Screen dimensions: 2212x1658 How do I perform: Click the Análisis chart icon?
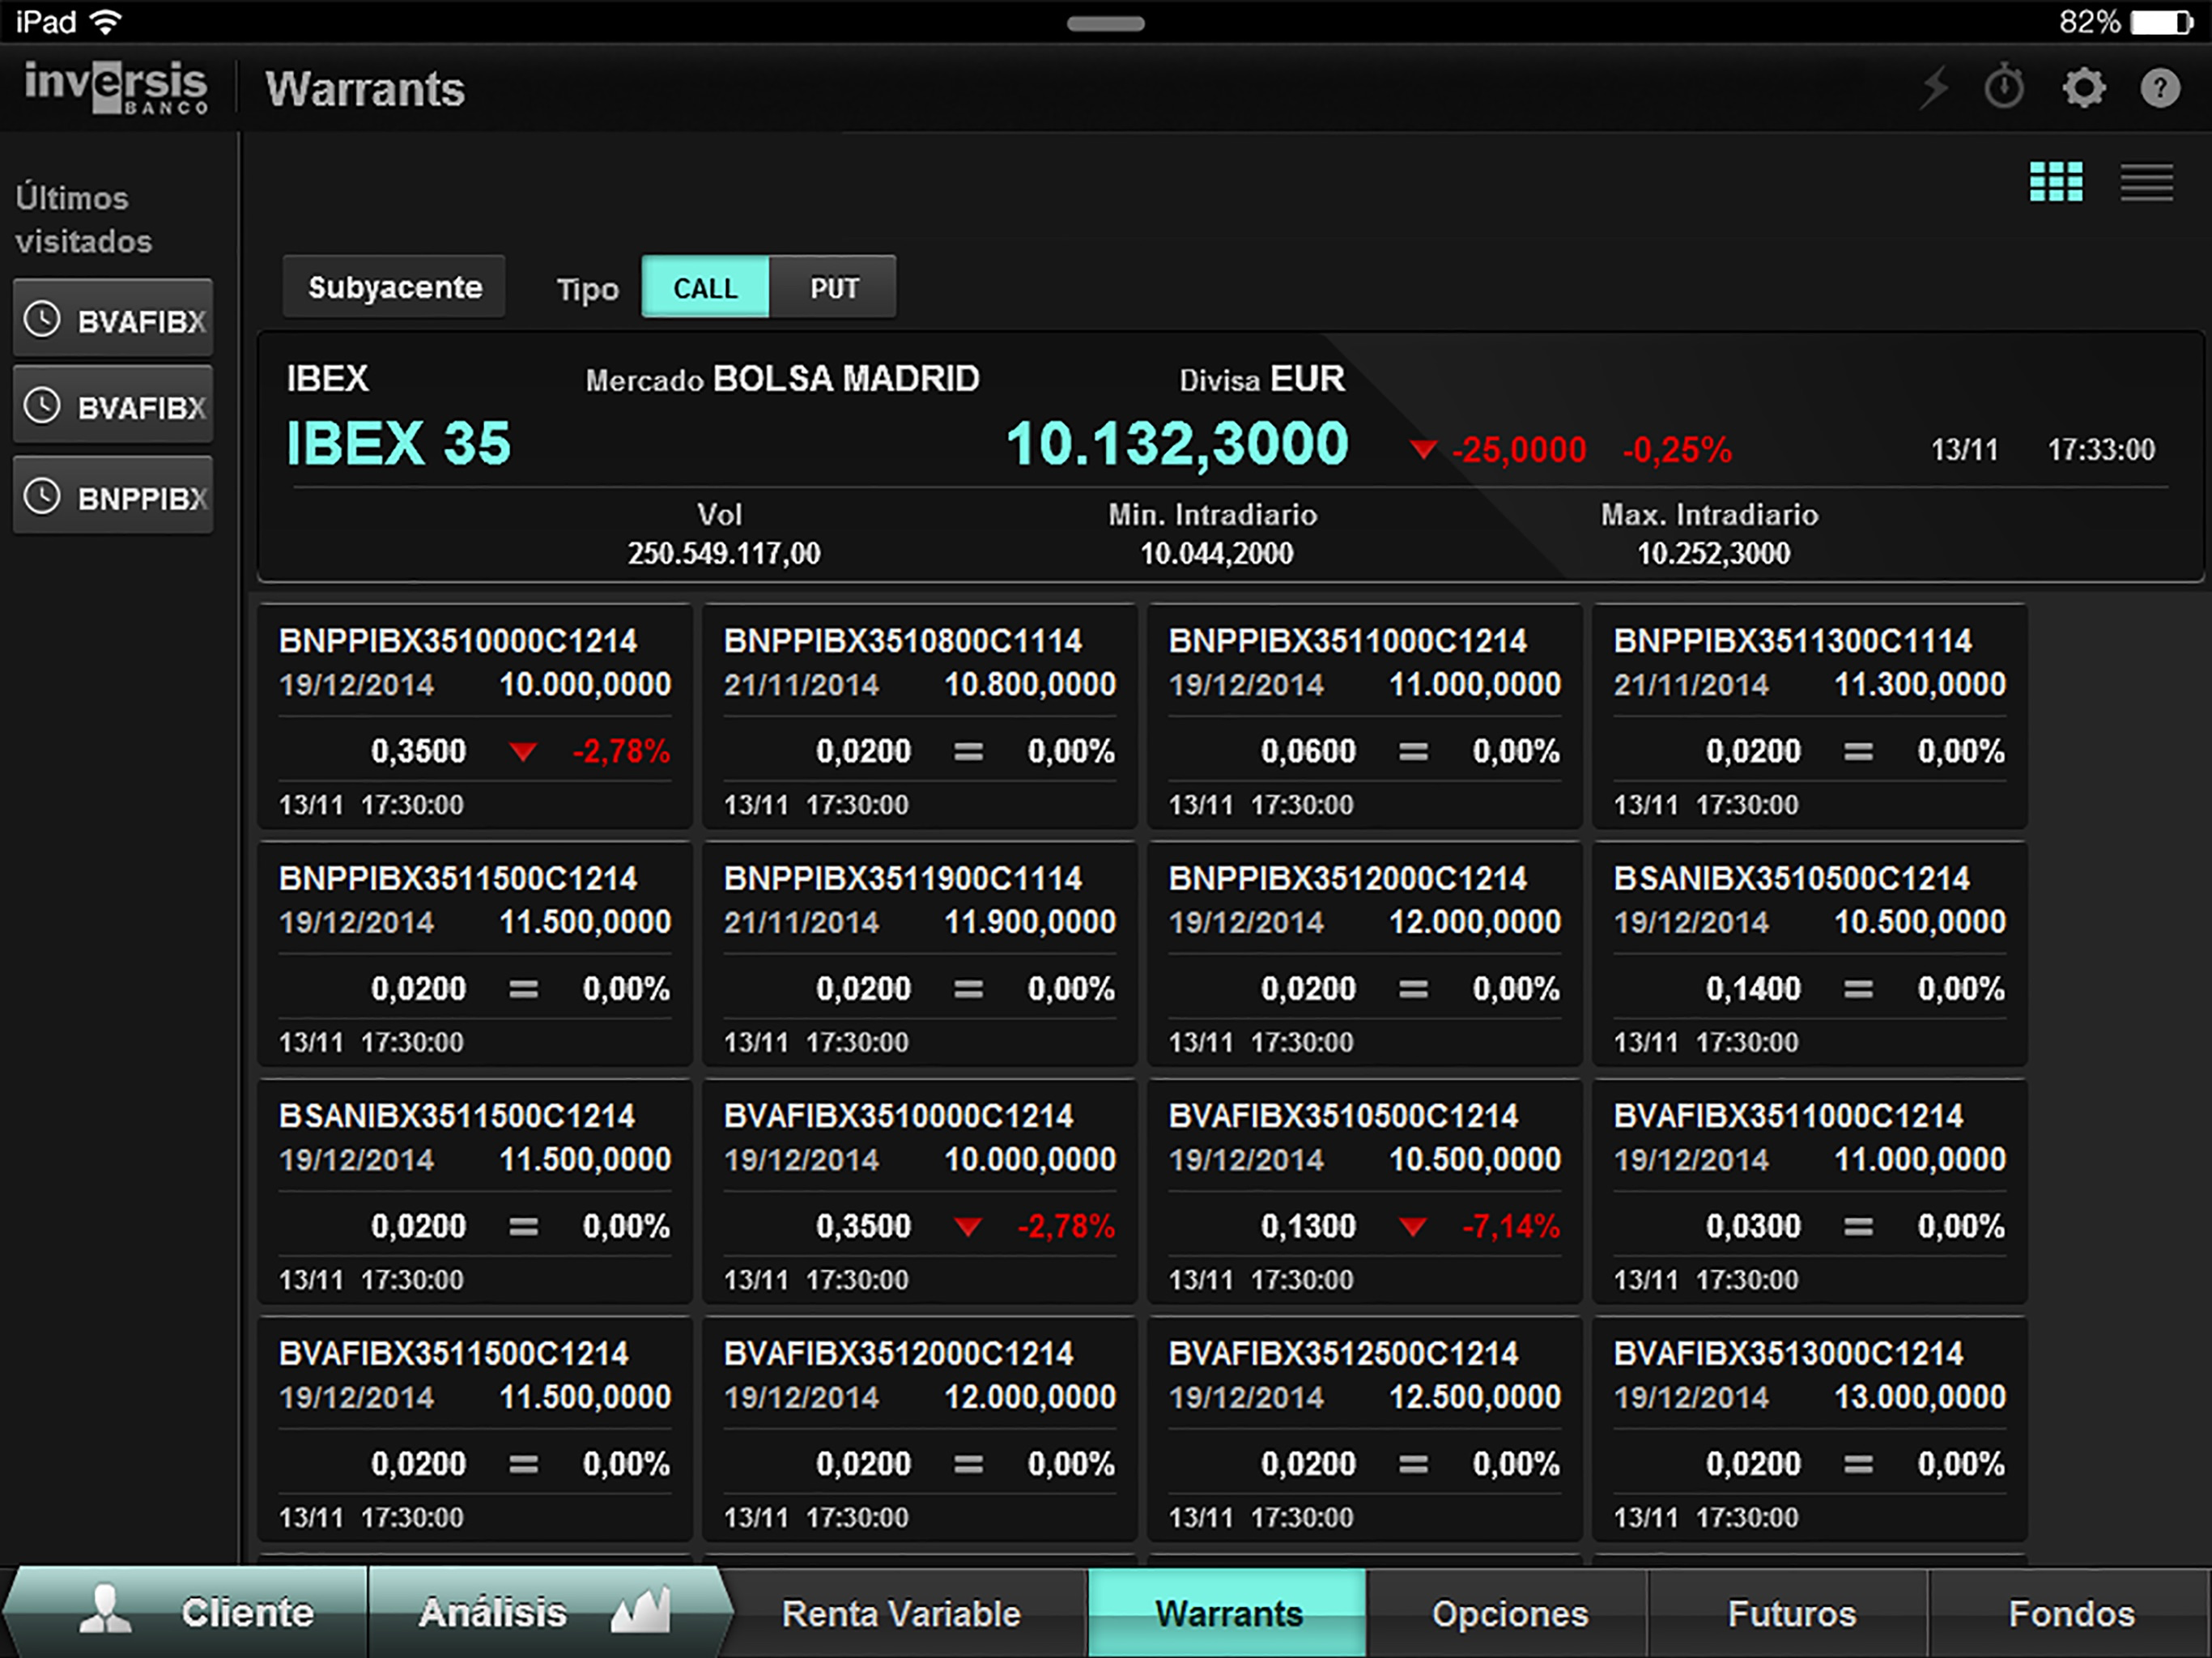point(641,1610)
